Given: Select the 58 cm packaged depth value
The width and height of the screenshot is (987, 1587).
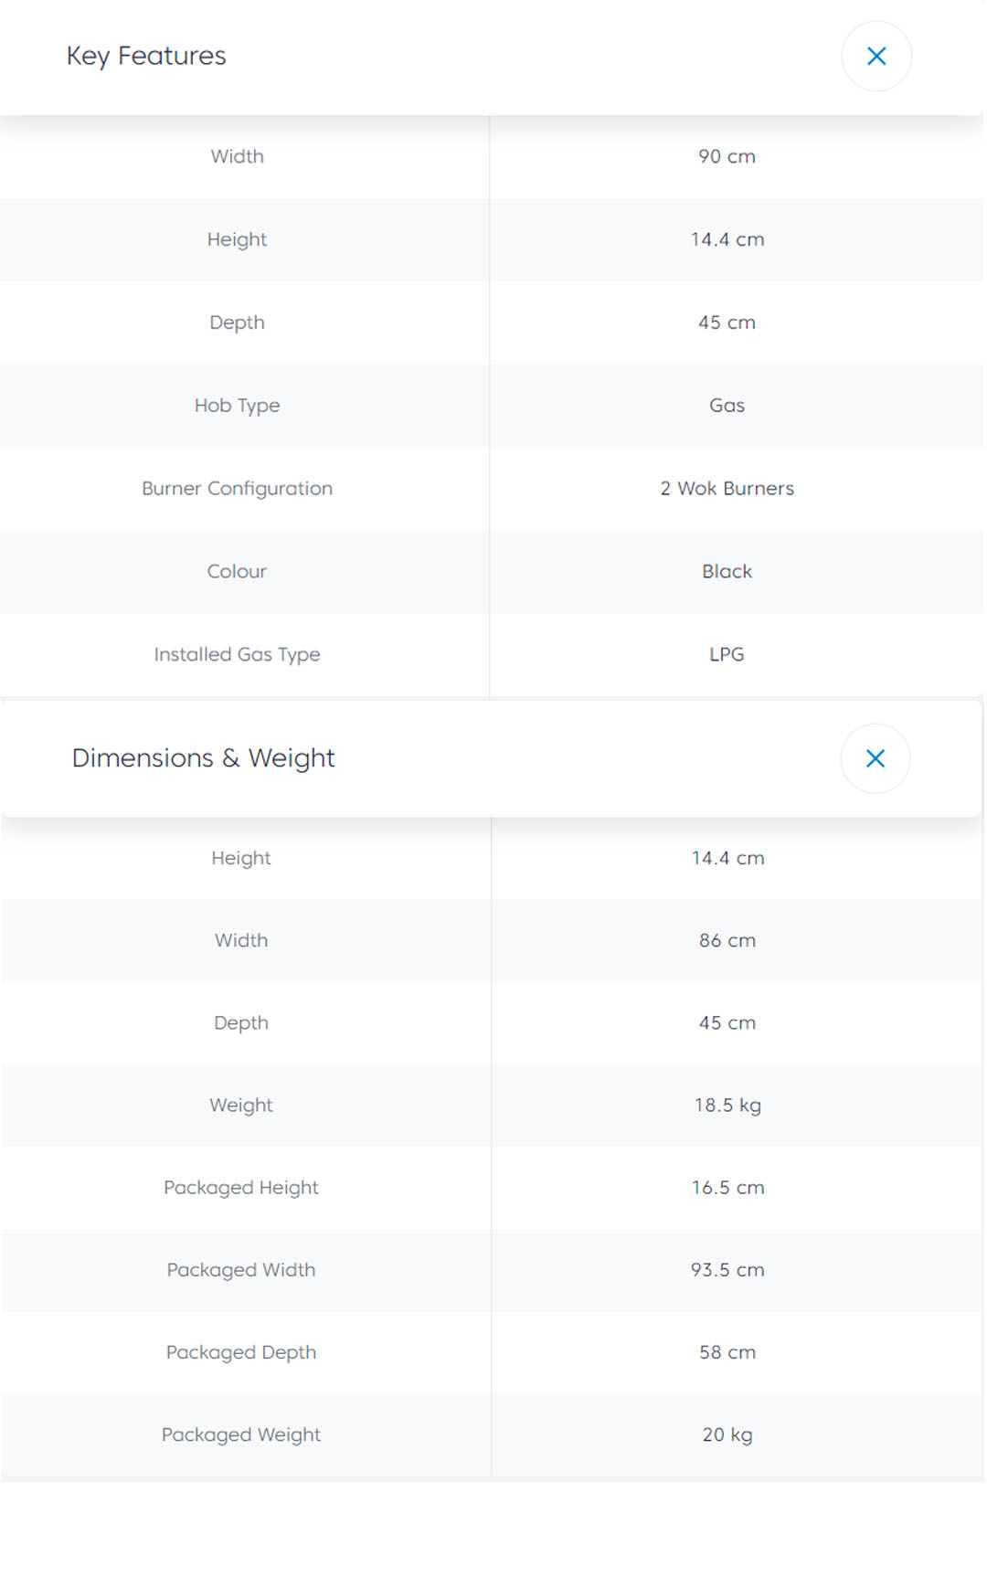Looking at the screenshot, I should pos(727,1352).
